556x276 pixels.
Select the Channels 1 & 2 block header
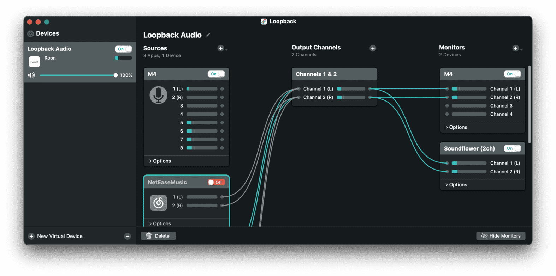[334, 74]
